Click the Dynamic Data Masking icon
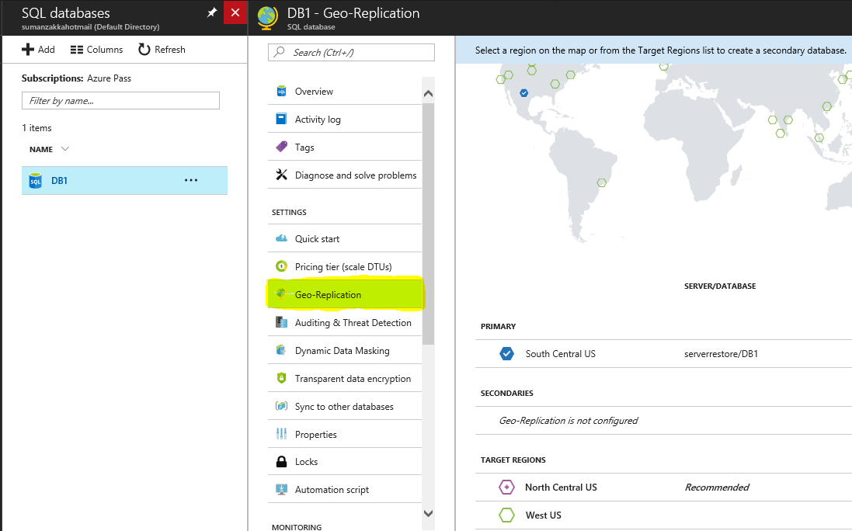Screen dimensions: 852x531 click(281, 349)
